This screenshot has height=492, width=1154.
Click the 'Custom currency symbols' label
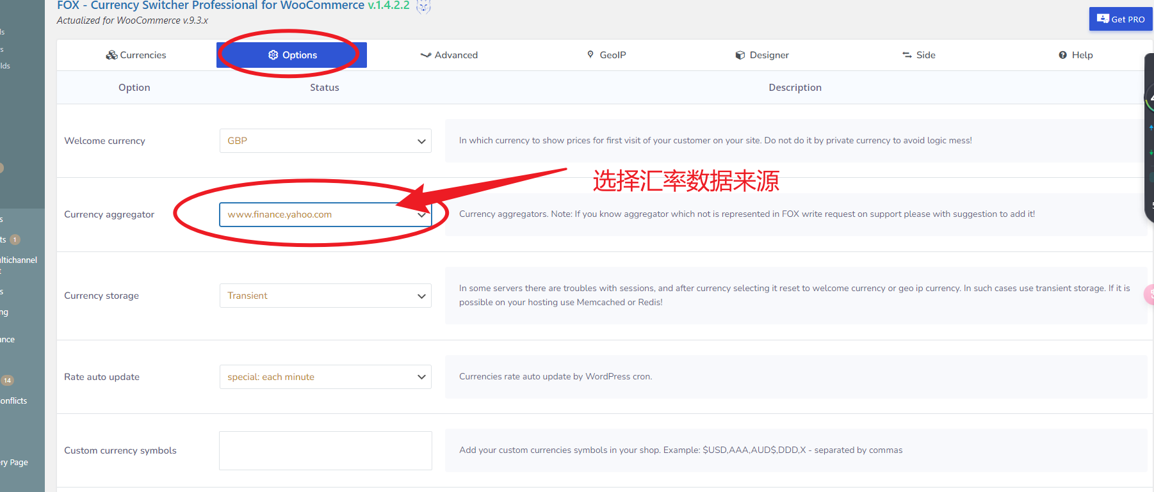click(120, 450)
